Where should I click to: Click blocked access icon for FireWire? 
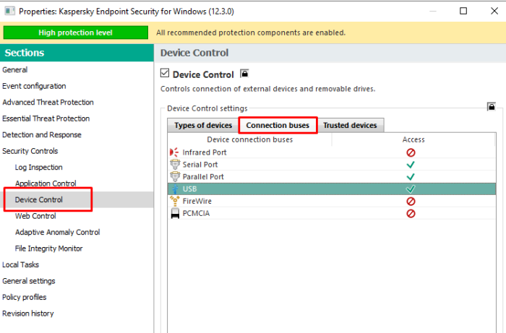[x=411, y=202]
